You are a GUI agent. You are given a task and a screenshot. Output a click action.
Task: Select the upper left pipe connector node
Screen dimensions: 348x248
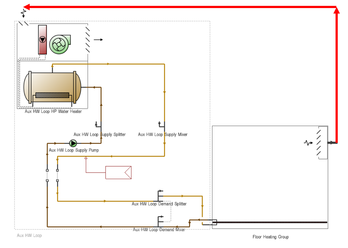click(47, 170)
